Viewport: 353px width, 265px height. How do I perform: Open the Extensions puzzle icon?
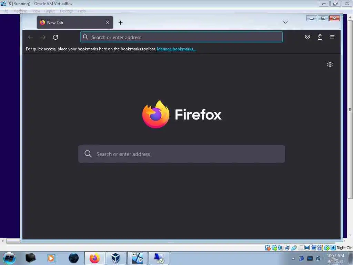(320, 37)
